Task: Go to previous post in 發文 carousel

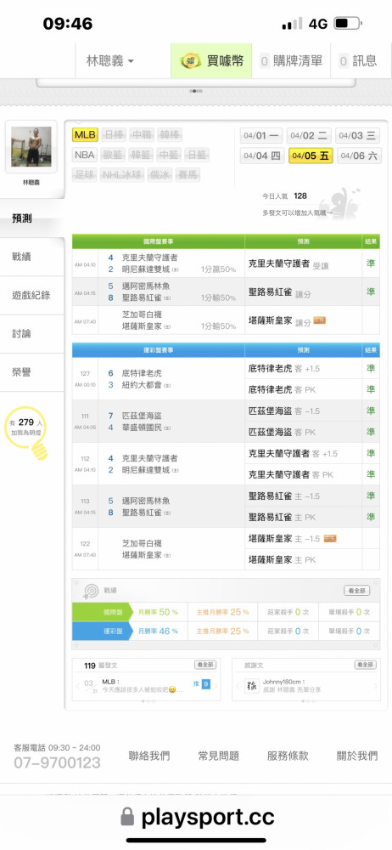Action: 77,686
